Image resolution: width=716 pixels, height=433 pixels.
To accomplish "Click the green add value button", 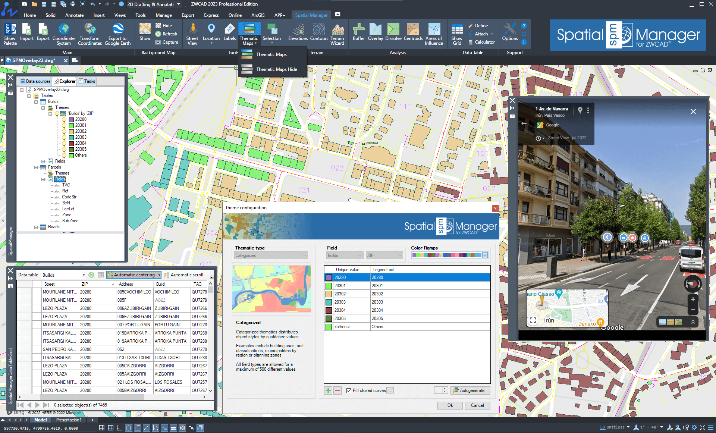I will tap(328, 390).
